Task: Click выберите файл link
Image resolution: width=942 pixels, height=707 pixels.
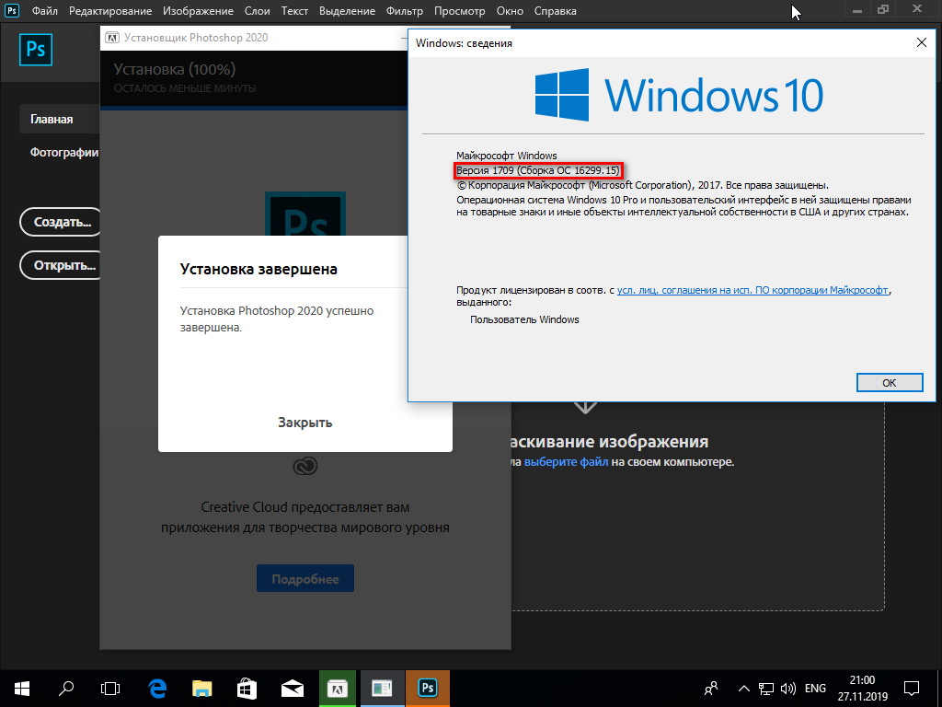Action: pyautogui.click(x=566, y=462)
